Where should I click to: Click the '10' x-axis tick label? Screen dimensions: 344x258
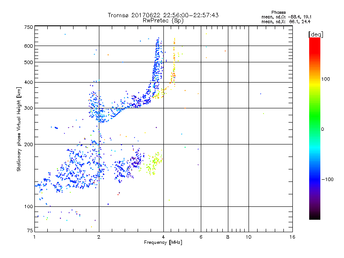(249, 237)
